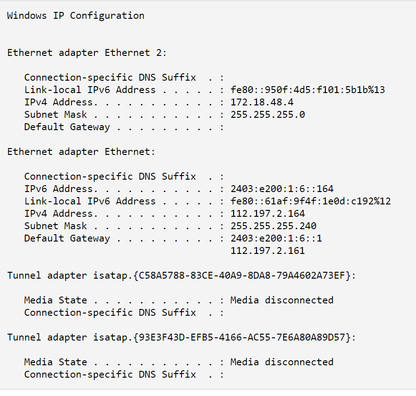Click the Ethernet adapter Ethernet 2 header

coord(87,53)
